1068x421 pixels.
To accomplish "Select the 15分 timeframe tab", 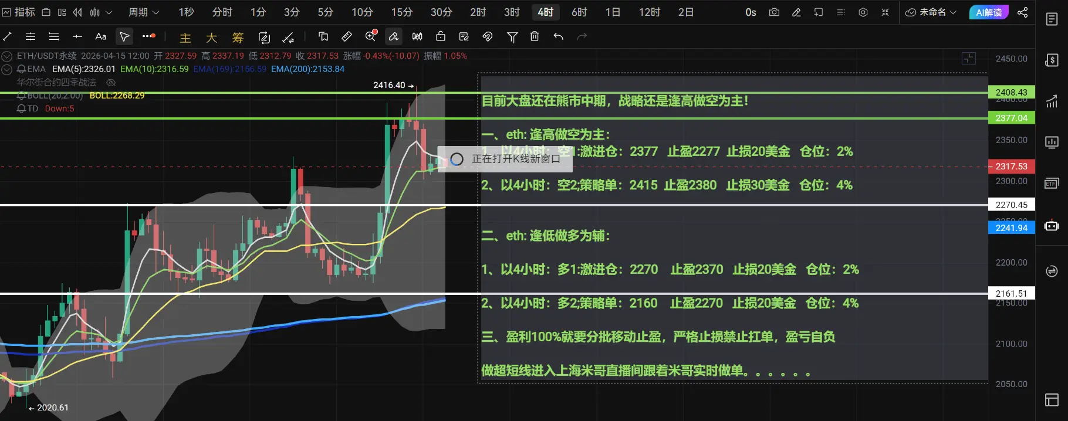I will point(402,12).
